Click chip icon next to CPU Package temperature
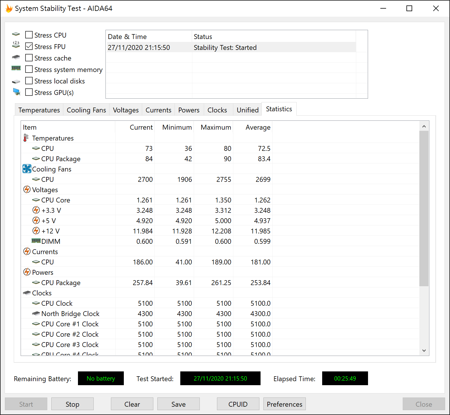450x415 pixels. pos(36,159)
